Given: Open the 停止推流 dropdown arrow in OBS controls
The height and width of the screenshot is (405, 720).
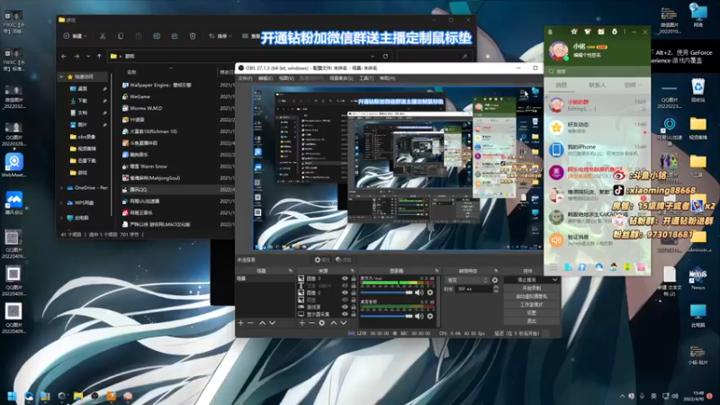Looking at the screenshot, I should [x=554, y=280].
